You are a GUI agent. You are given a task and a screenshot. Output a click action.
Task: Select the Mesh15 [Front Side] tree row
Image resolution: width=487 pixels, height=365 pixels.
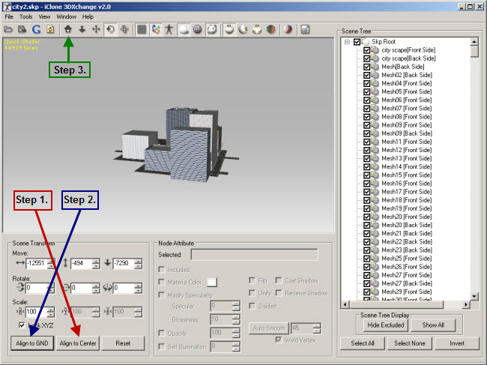tap(407, 175)
